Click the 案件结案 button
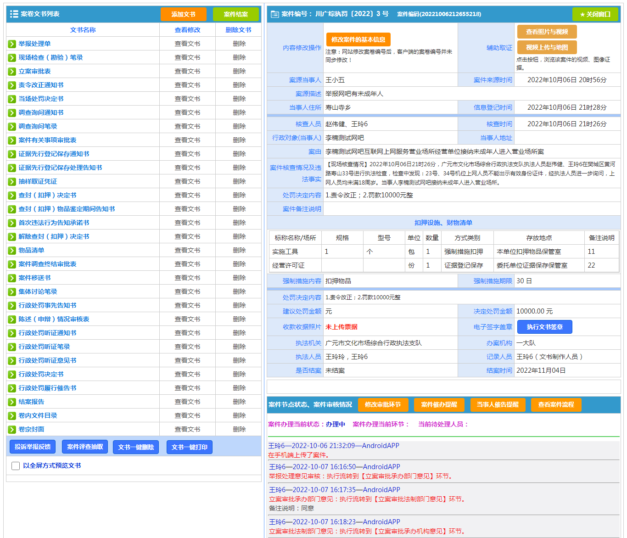 236,14
